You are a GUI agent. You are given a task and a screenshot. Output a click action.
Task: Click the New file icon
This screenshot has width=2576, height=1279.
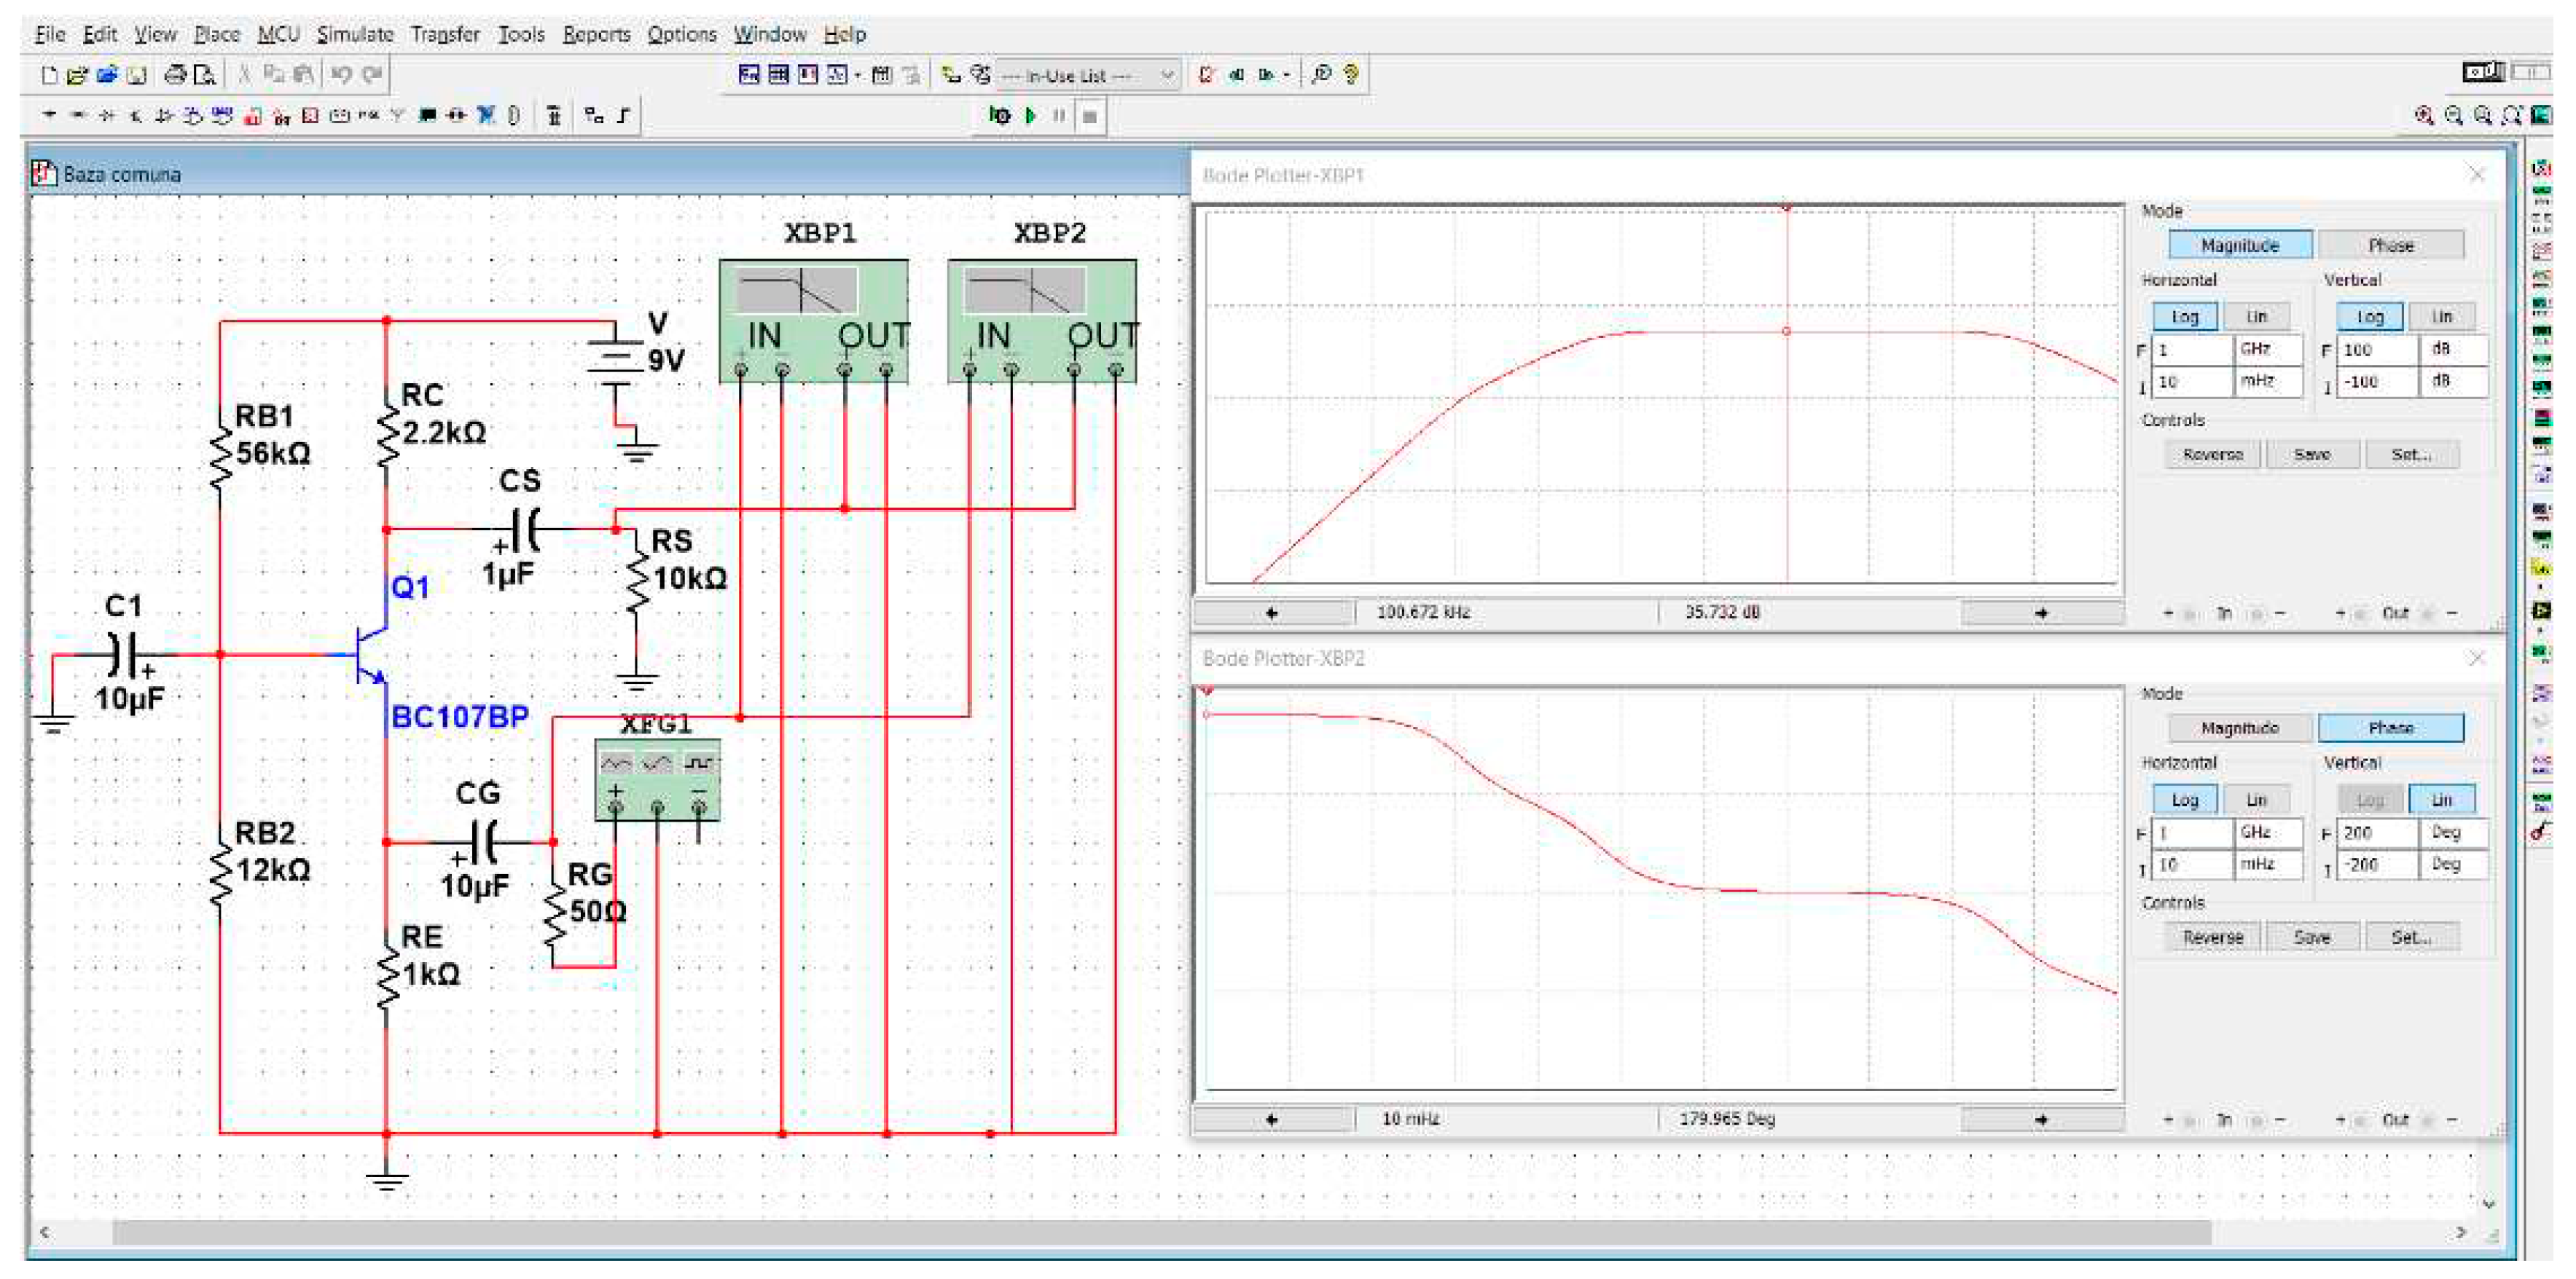tap(49, 75)
